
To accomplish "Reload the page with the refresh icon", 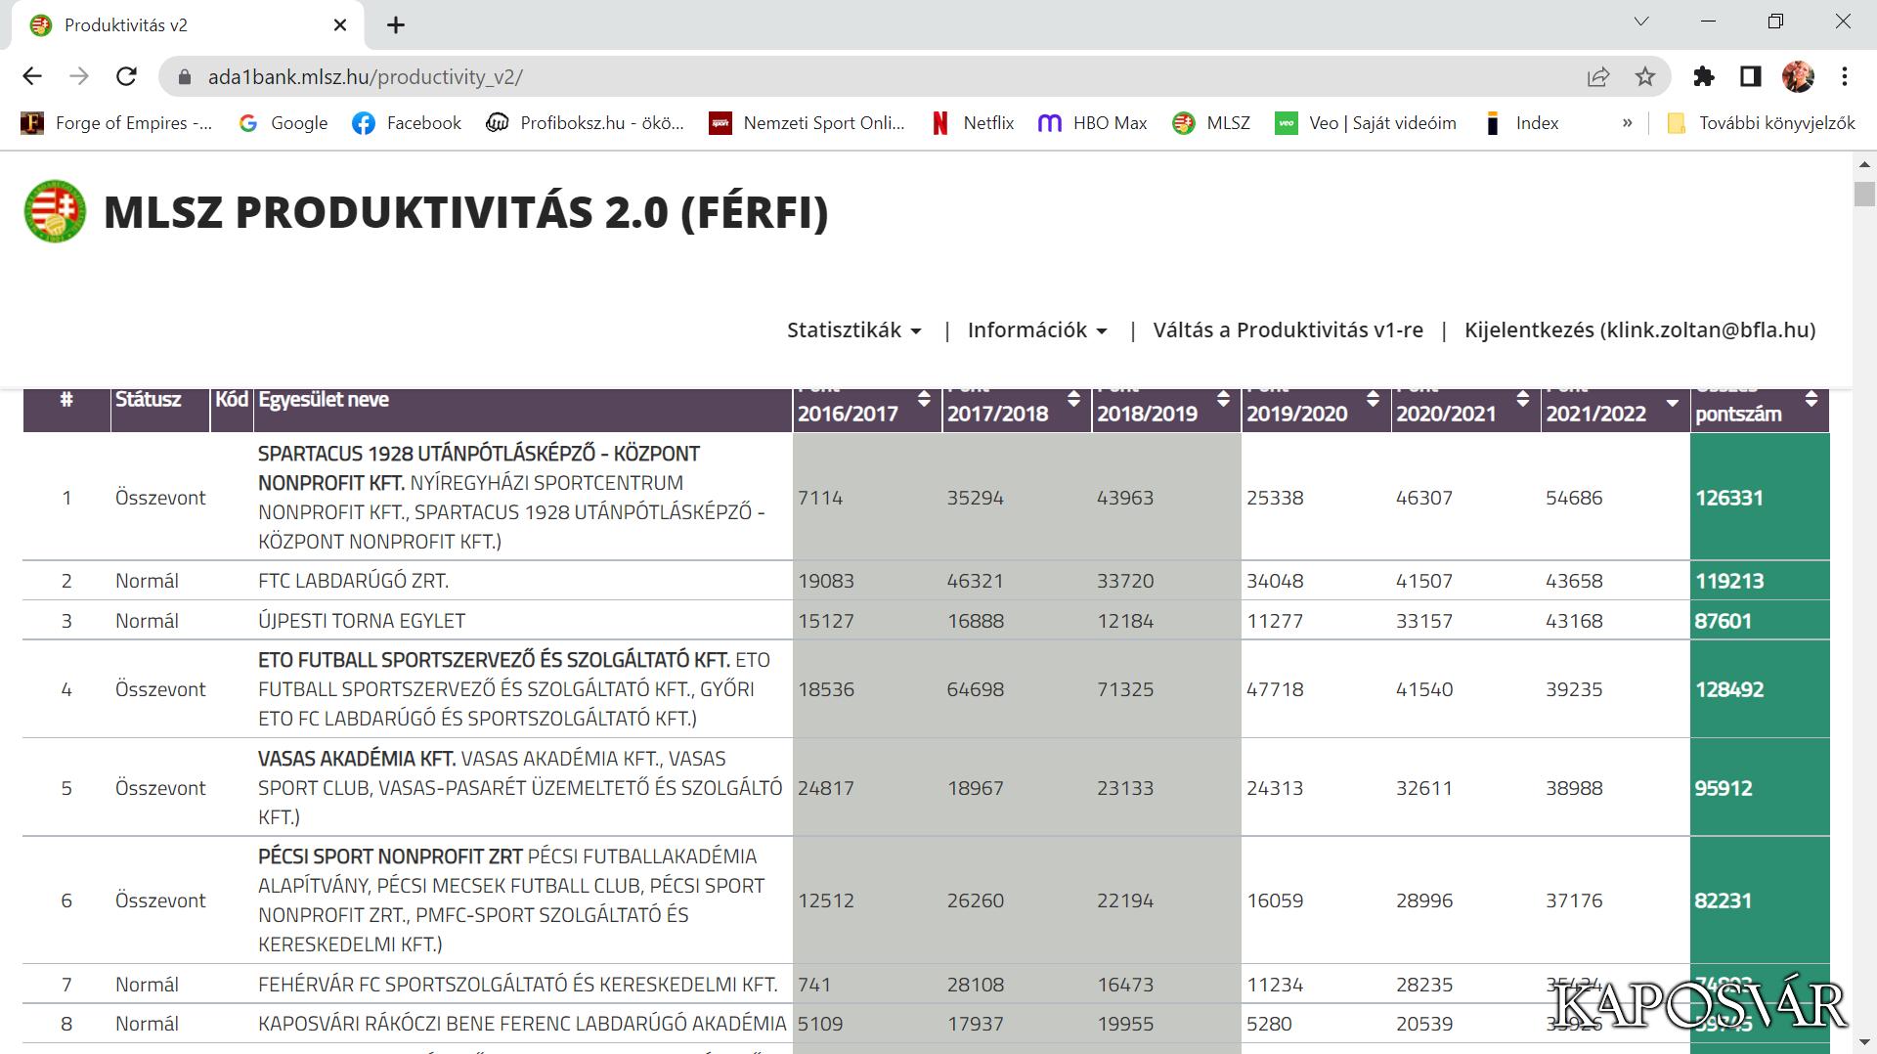I will (126, 76).
